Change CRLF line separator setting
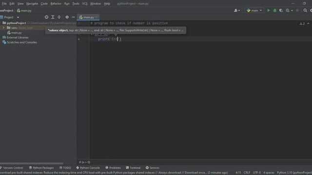The image size is (312, 175). click(247, 173)
